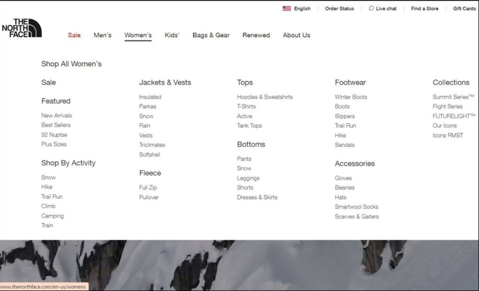This screenshot has width=479, height=291.
Task: Open Summit Series collection
Action: click(x=453, y=97)
